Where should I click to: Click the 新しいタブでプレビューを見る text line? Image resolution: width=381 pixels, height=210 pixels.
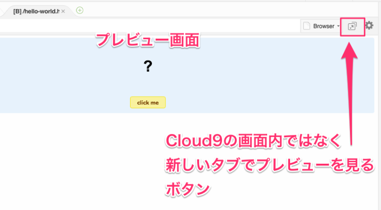[270, 164]
